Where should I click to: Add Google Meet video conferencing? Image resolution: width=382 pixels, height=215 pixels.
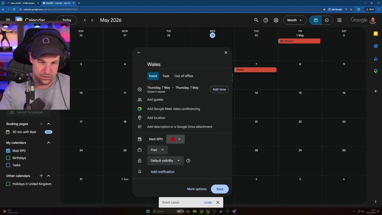(174, 109)
